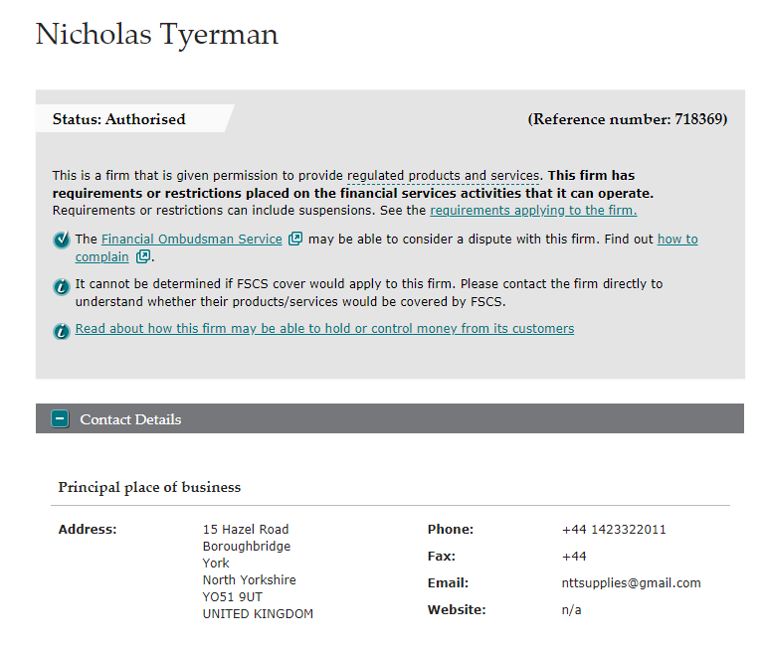
Task: Click the info icon beside FSCS cover text
Action: click(x=62, y=286)
